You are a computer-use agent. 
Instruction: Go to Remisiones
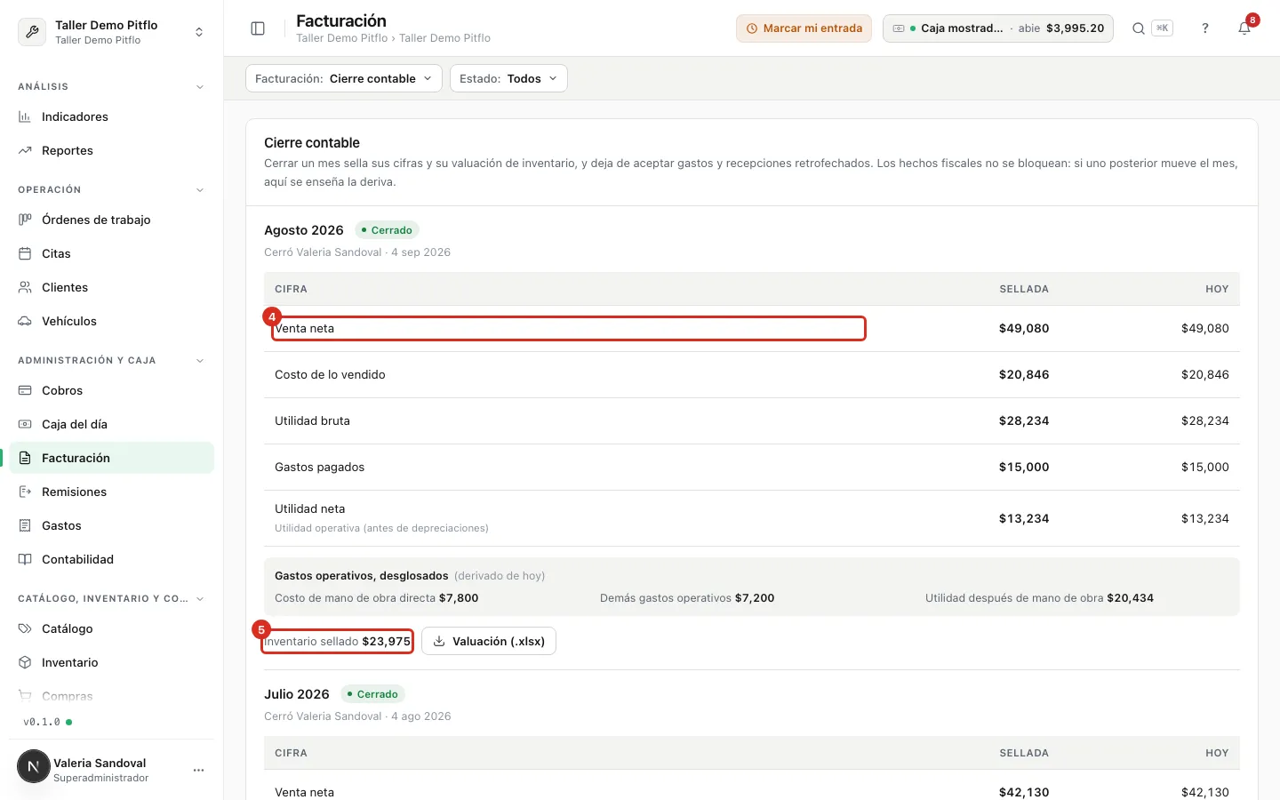point(112,492)
